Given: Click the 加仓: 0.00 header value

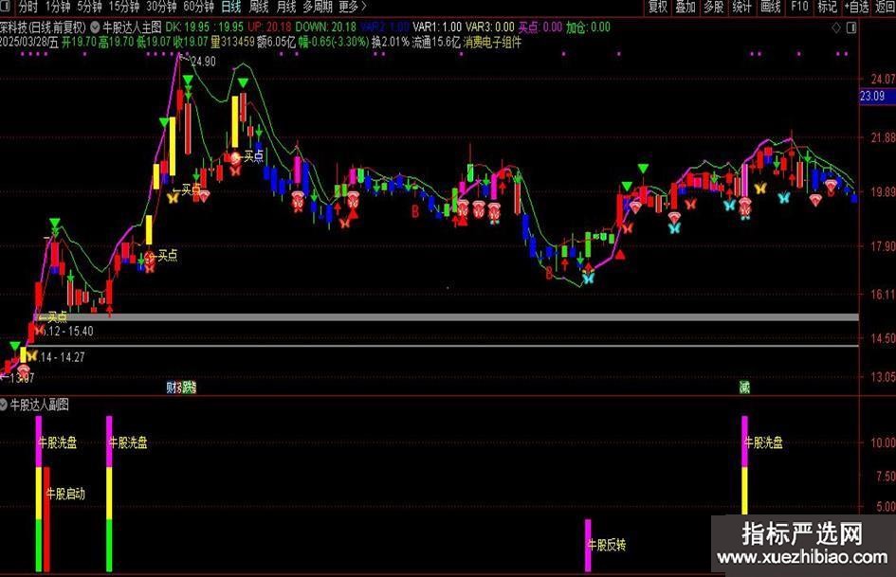Looking at the screenshot, I should [x=588, y=27].
